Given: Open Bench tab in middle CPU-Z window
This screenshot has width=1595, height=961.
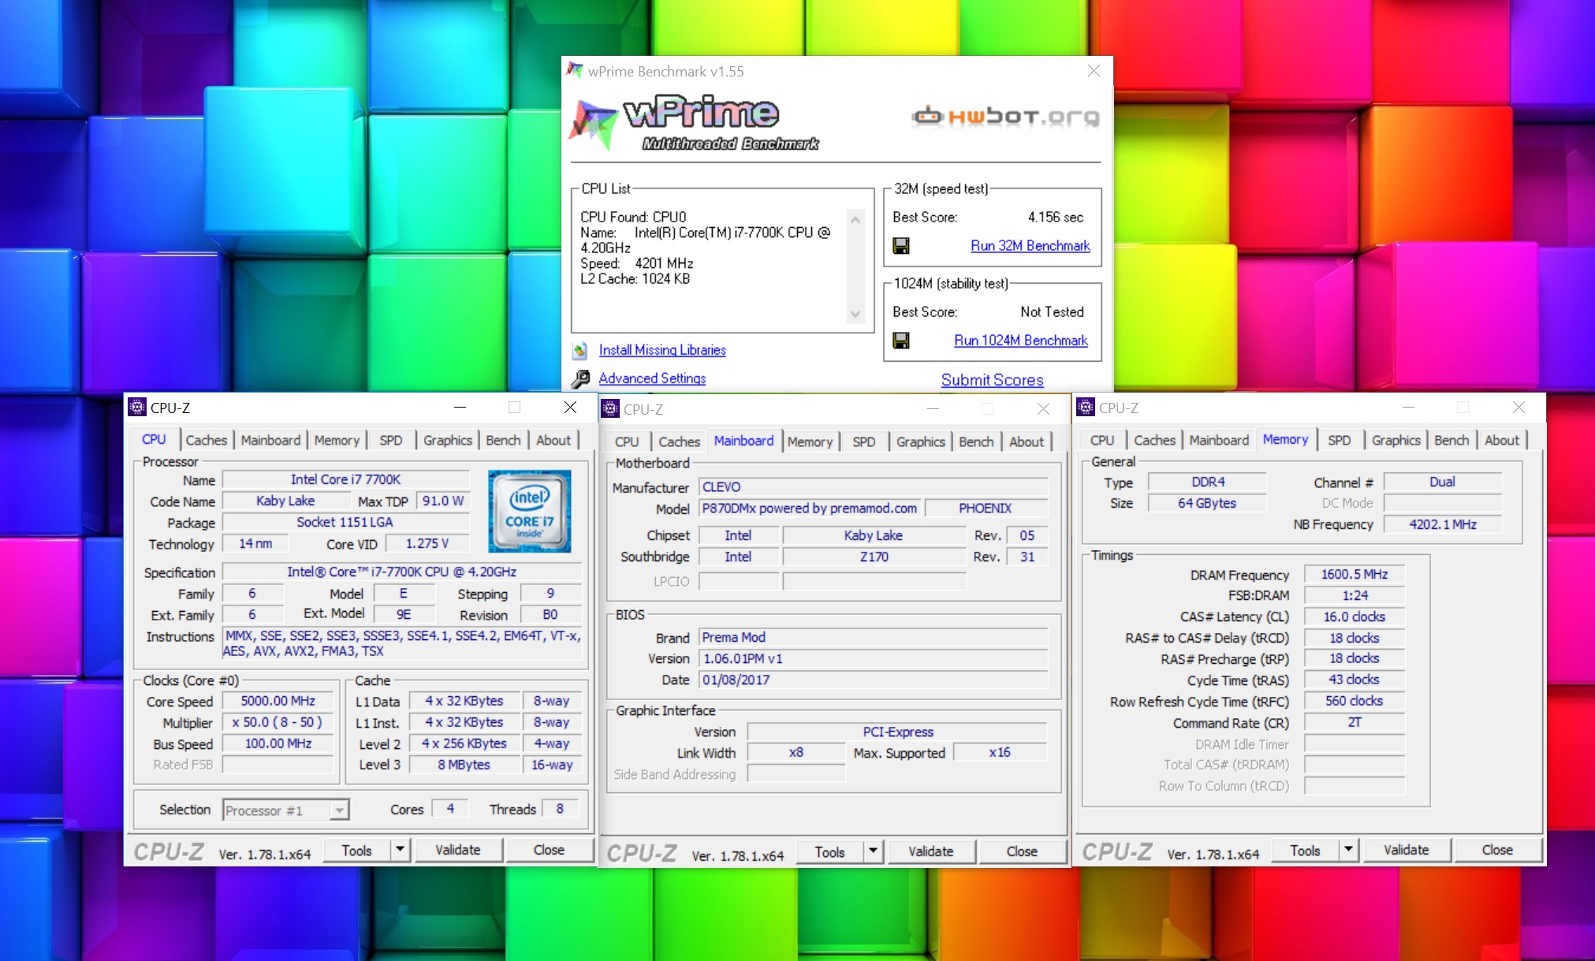Looking at the screenshot, I should click(976, 441).
